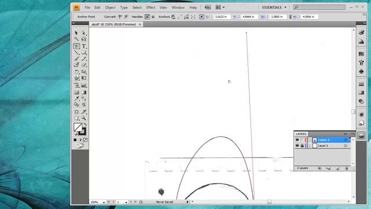
Task: Select the Zoom magnifier tool
Action: [x=83, y=118]
